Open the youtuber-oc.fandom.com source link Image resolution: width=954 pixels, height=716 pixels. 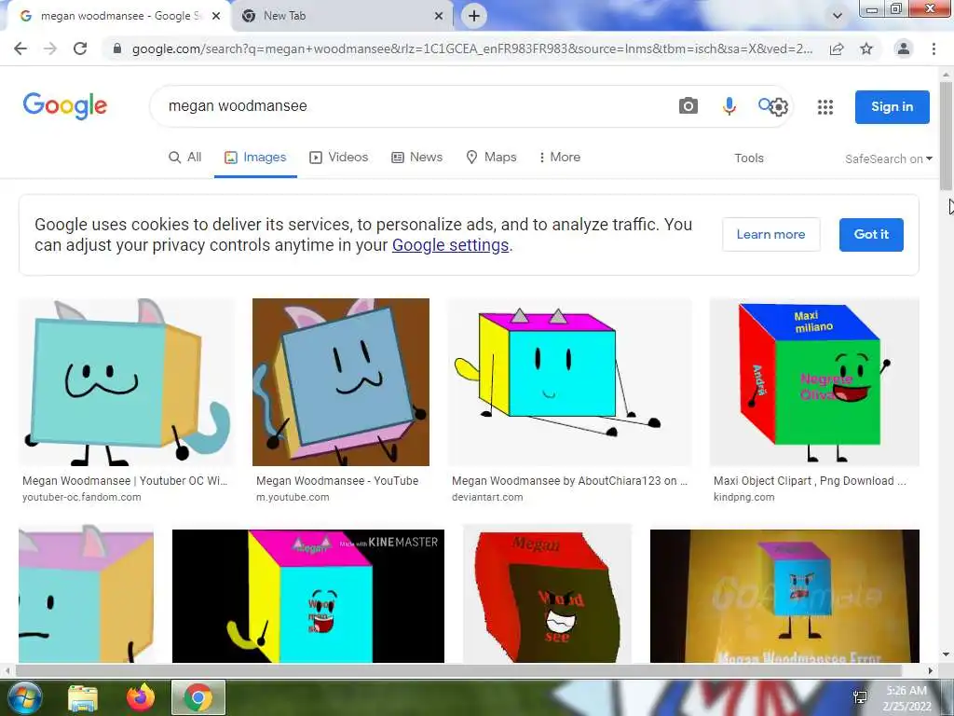coord(82,497)
